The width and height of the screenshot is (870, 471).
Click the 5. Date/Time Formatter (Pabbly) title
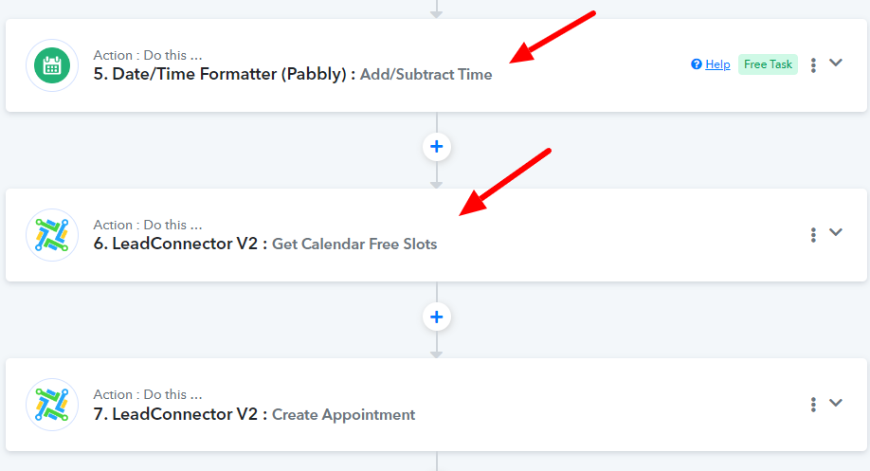(225, 74)
